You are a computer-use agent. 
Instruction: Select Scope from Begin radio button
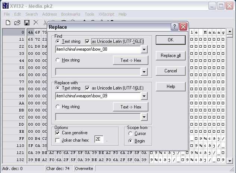[x=130, y=141]
